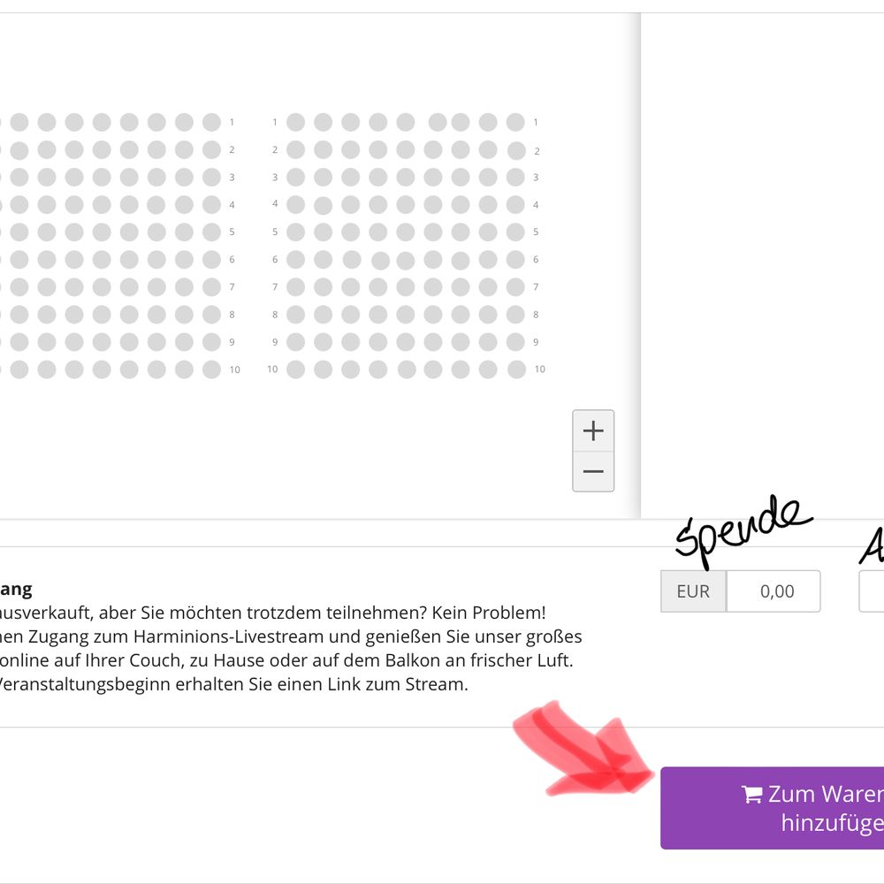
Task: Select last seat in right block row 1
Action: pos(515,122)
